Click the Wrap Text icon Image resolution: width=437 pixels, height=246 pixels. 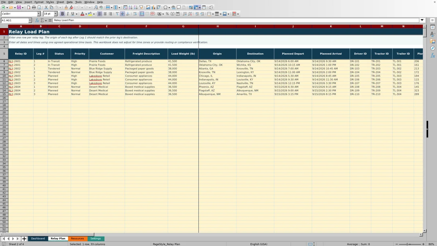(135, 14)
